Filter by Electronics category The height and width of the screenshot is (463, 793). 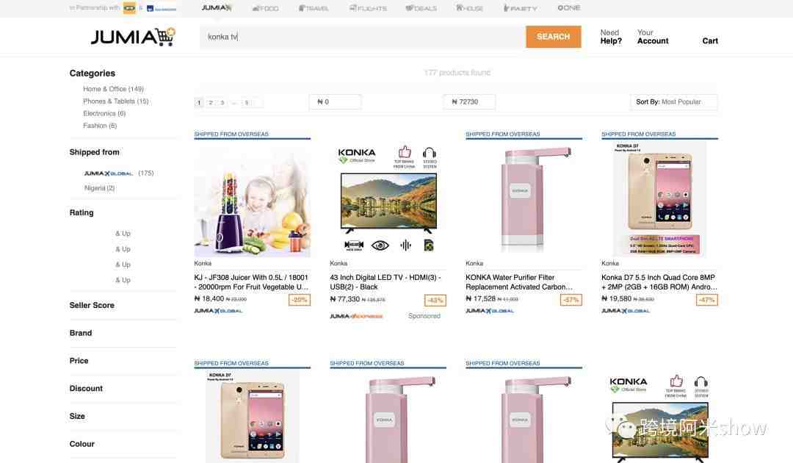104,113
